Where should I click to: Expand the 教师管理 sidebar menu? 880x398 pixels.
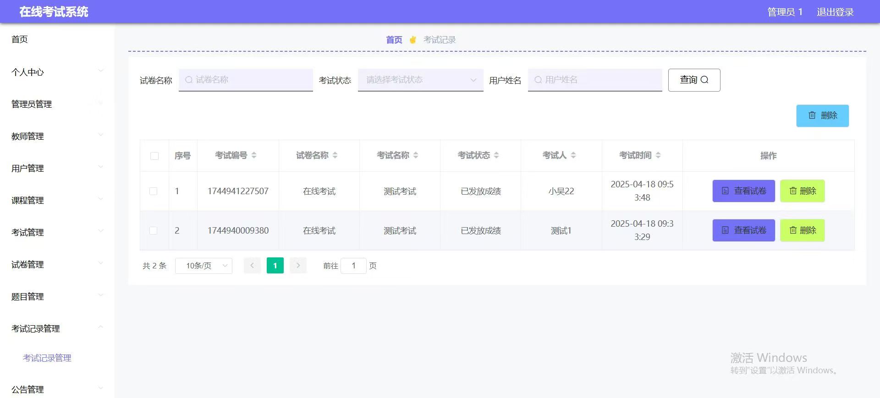pos(57,136)
